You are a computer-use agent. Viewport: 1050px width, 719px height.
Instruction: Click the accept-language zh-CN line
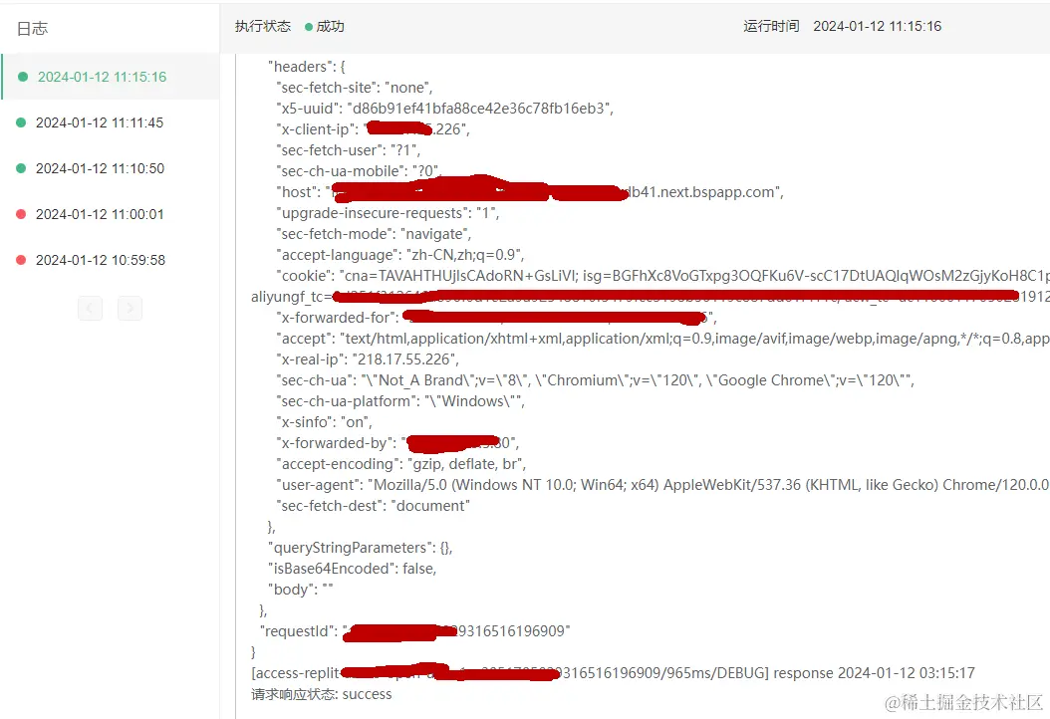point(400,254)
